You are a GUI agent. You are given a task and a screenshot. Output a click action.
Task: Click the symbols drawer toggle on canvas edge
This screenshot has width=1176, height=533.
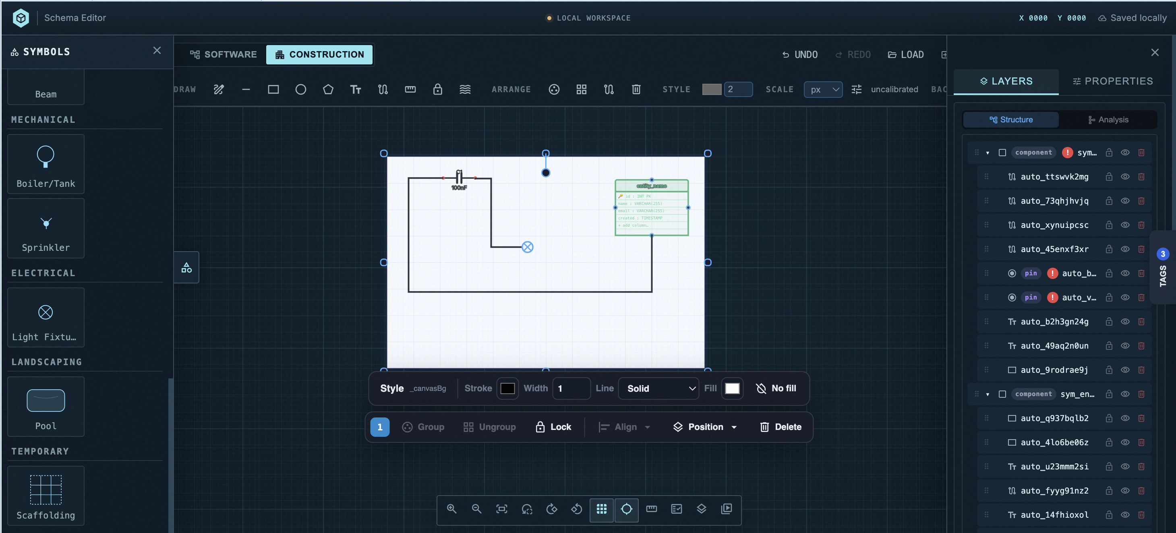[x=186, y=267]
